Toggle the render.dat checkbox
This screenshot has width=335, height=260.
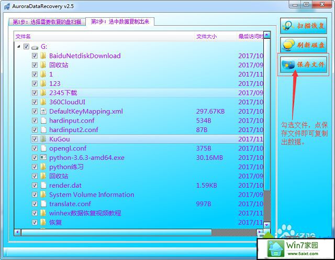(35, 185)
